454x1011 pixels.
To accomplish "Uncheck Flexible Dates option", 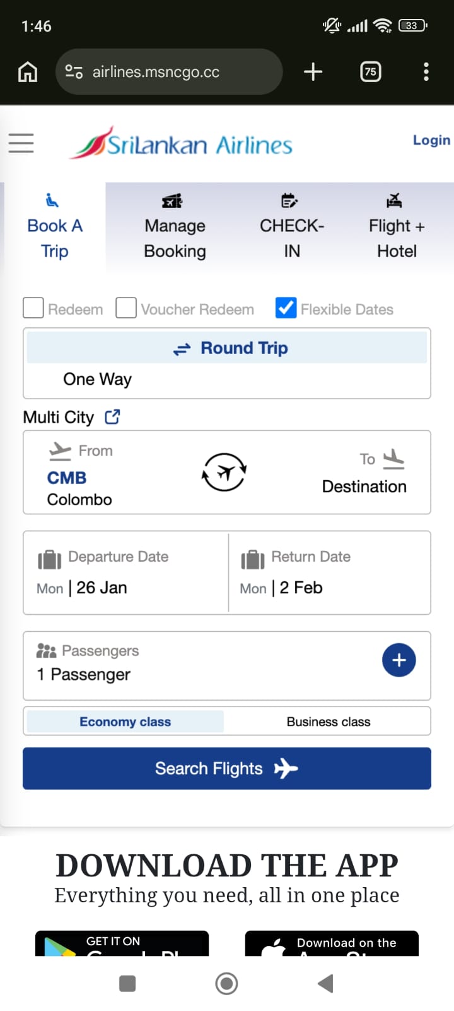I will pos(286,308).
